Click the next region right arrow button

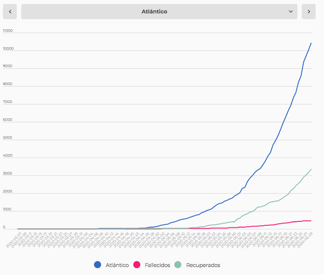[x=309, y=11]
